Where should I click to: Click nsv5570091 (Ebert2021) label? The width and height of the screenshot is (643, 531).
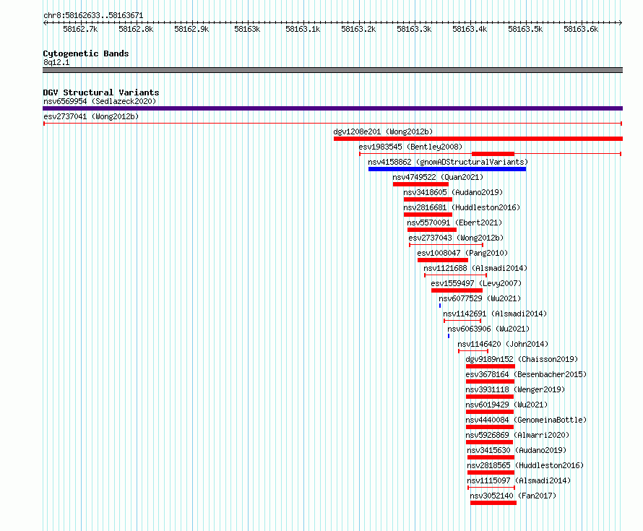(x=454, y=223)
